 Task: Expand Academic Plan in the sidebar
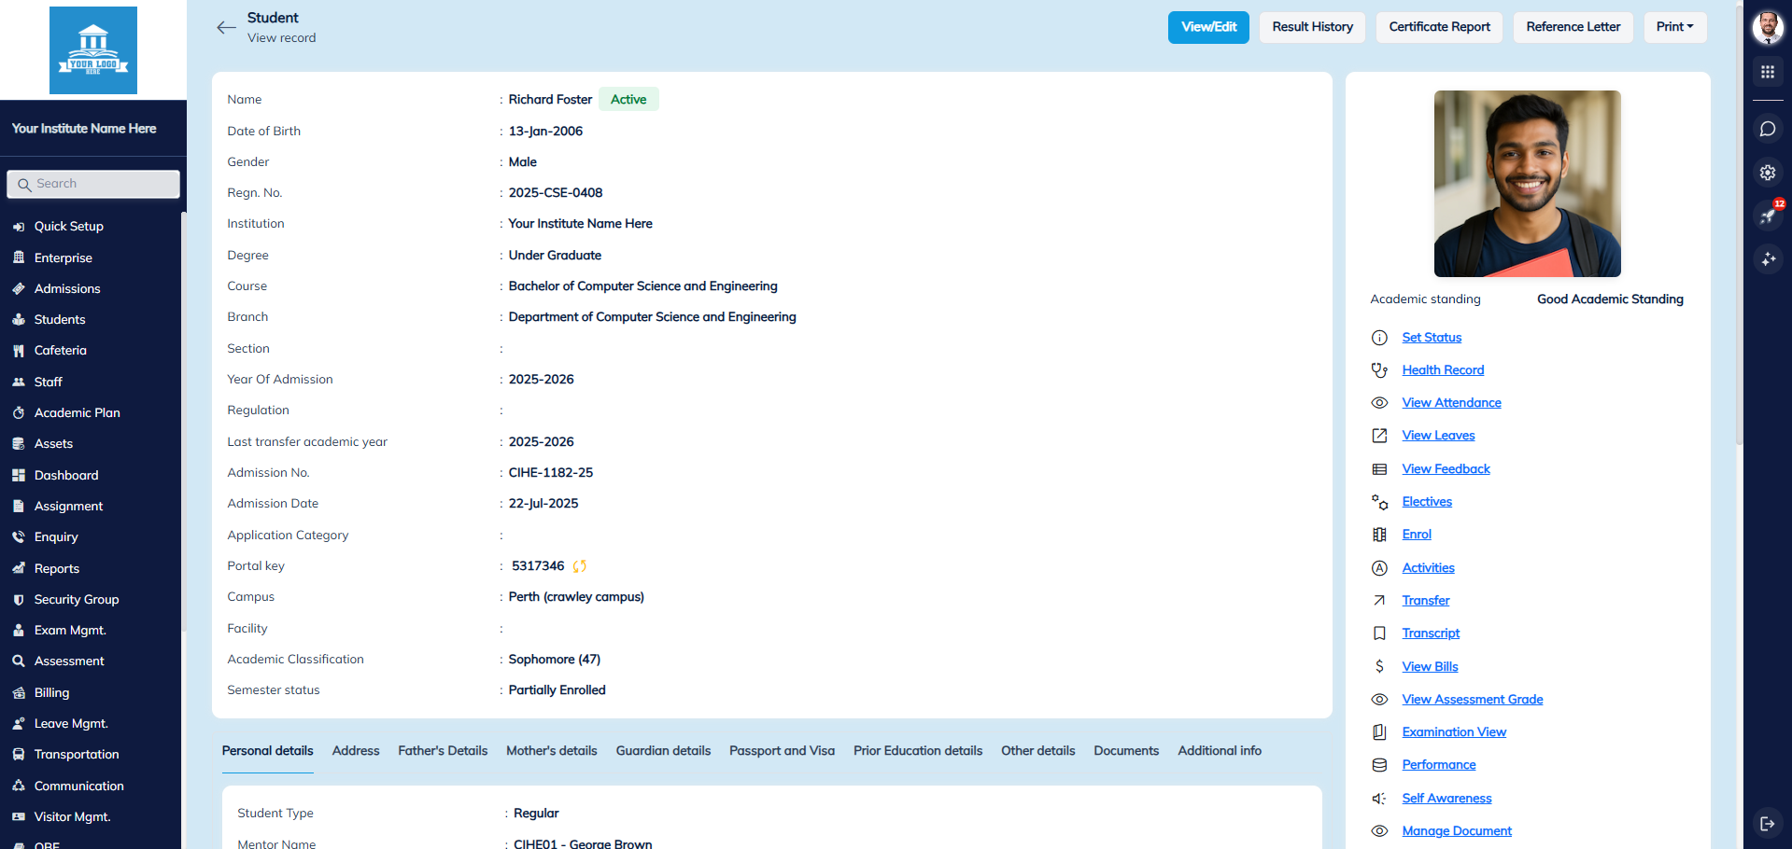(77, 412)
